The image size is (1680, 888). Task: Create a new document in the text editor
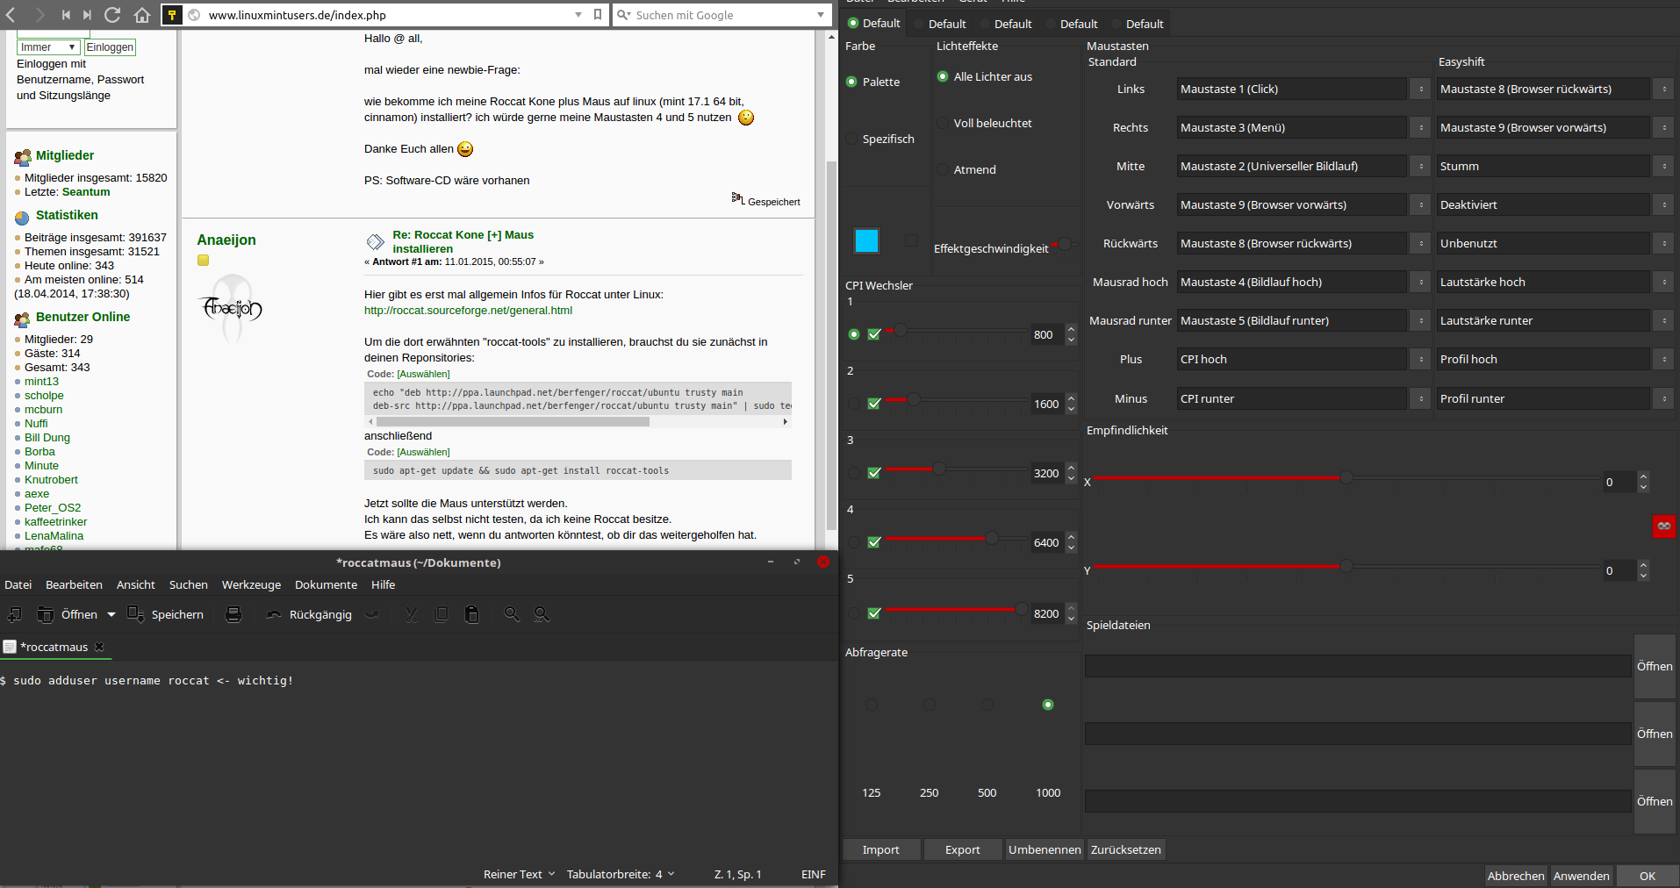pos(15,614)
